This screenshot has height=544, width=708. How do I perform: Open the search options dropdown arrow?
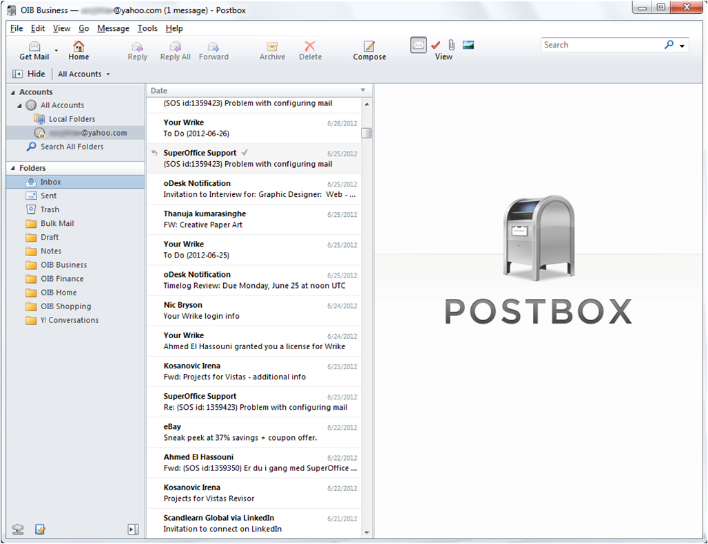(682, 45)
